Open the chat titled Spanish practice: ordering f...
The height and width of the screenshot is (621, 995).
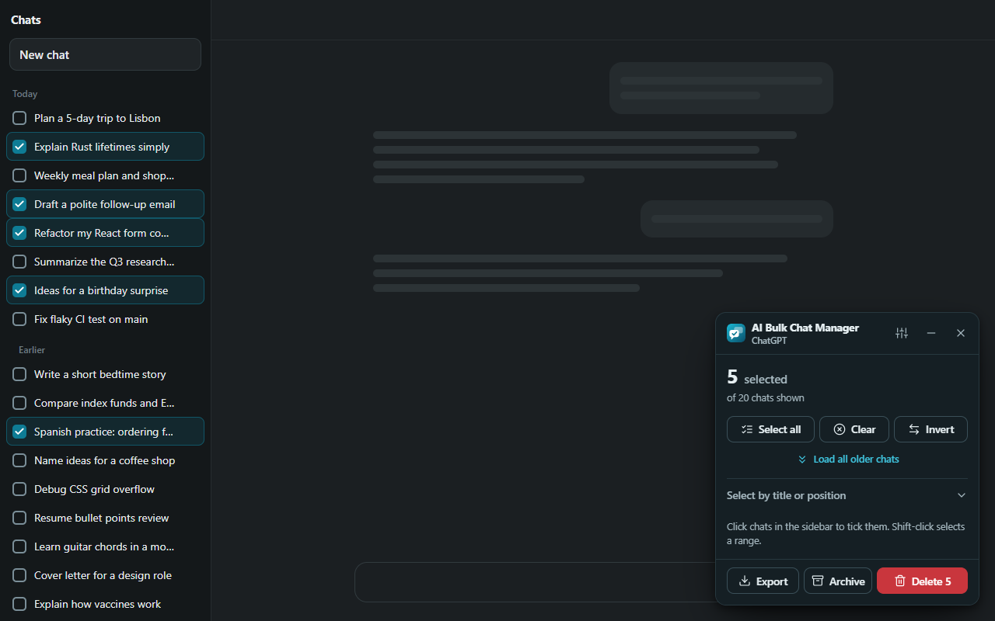pyautogui.click(x=103, y=432)
